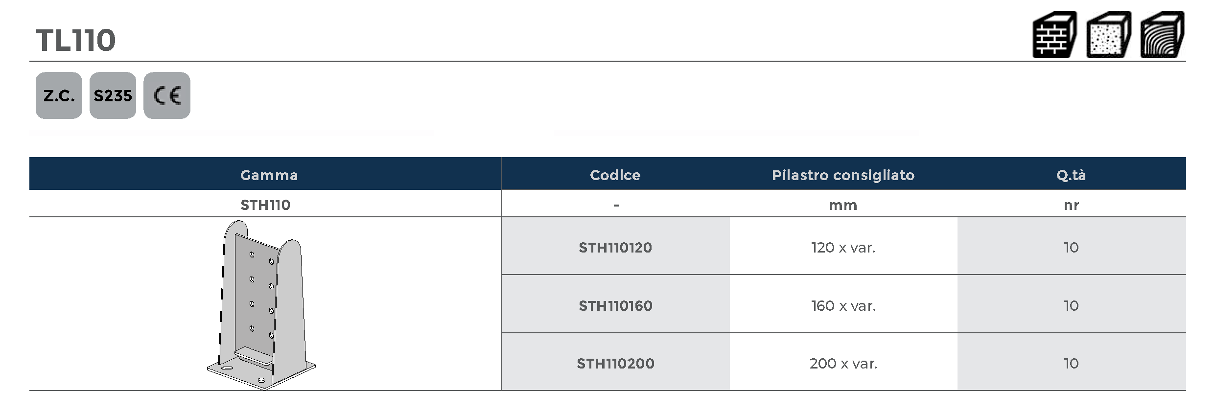
Task: Select product code STH110200
Action: (x=615, y=364)
